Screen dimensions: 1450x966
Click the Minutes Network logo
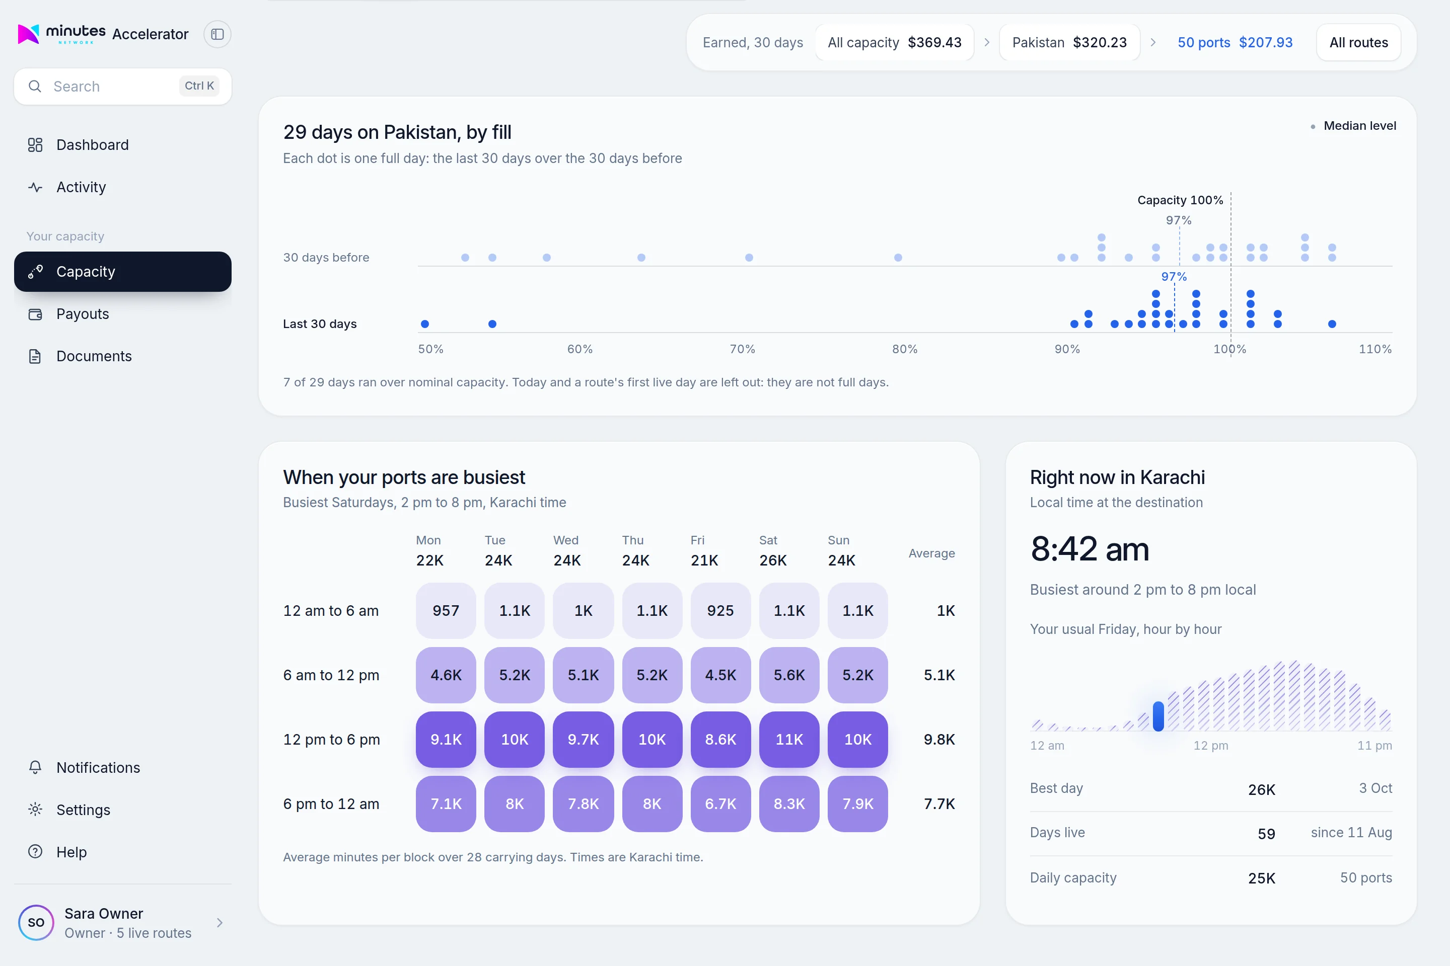click(61, 34)
